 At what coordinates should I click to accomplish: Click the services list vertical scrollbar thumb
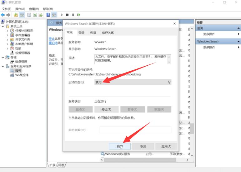coord(192,129)
